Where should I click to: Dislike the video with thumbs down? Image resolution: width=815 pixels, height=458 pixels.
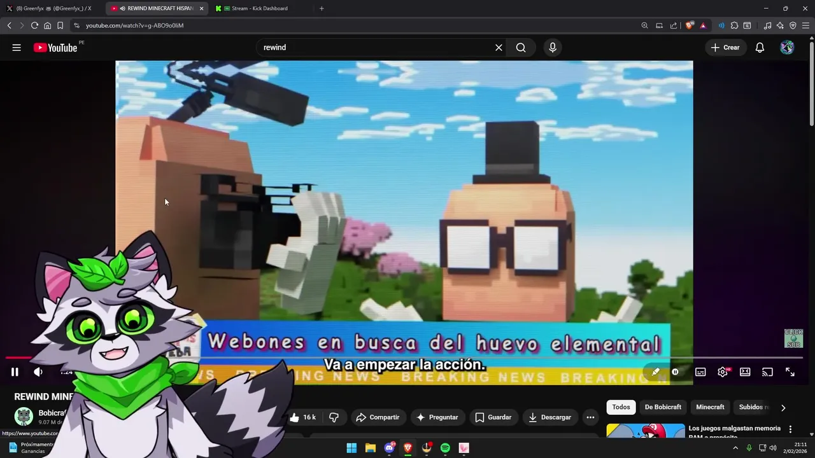click(334, 417)
